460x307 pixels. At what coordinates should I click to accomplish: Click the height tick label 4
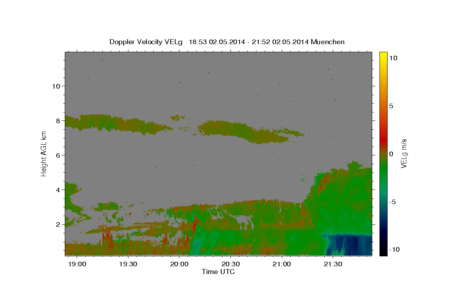point(58,190)
